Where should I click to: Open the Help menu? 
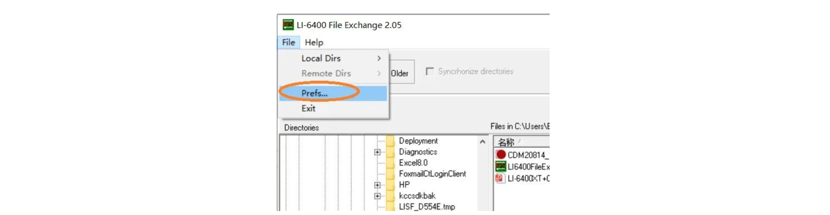[314, 42]
